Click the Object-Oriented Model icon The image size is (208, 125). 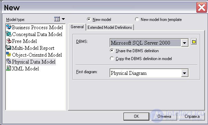[9, 54]
